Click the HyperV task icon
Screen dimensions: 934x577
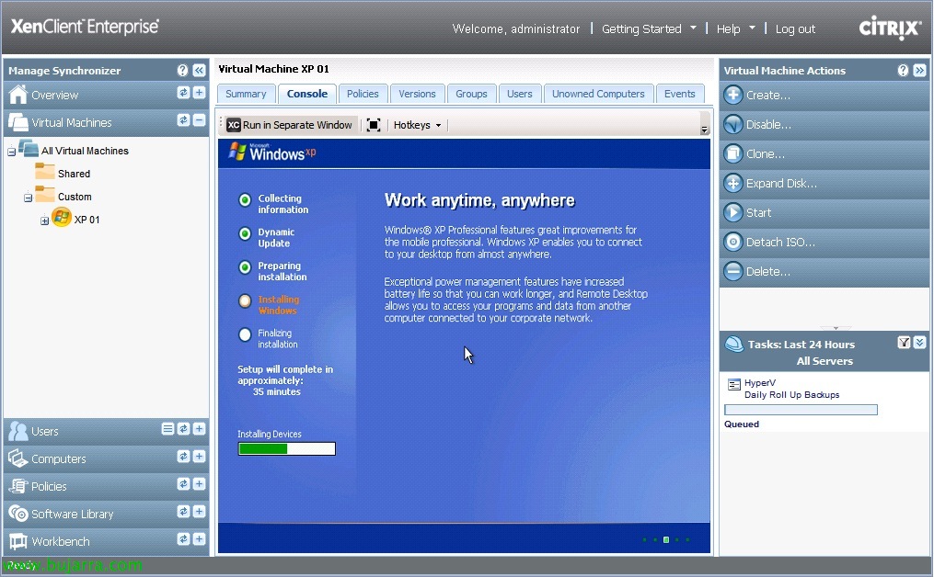point(734,384)
